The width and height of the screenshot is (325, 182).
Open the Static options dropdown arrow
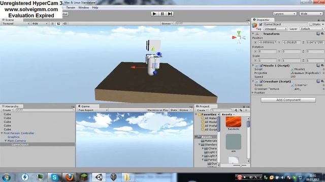coord(323,25)
